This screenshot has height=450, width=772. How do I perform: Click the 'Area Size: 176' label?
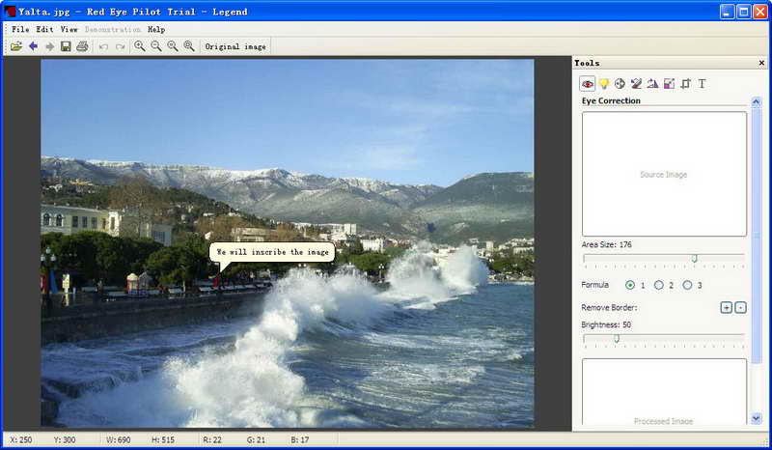point(606,244)
